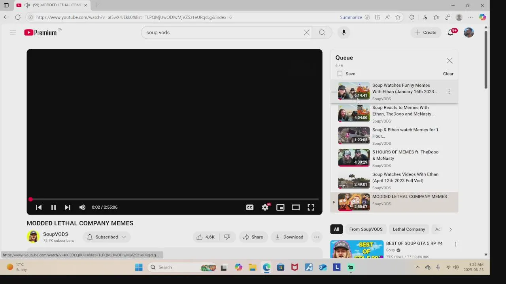The height and width of the screenshot is (284, 506).
Task: Share this video
Action: pos(253,237)
